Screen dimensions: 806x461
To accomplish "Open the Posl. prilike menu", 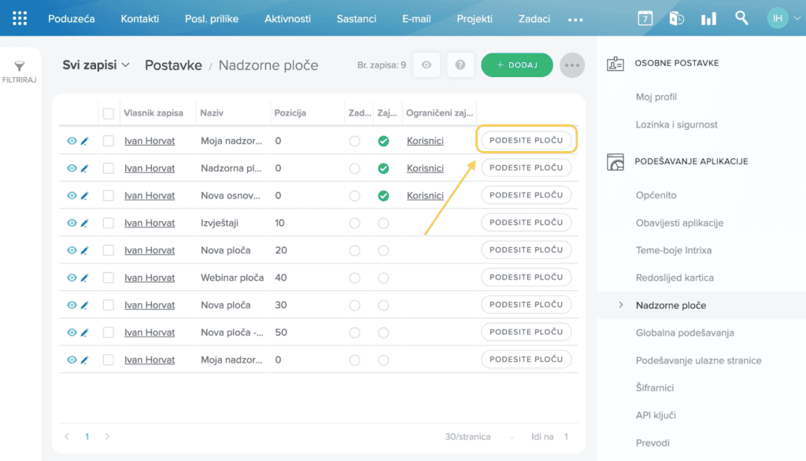I will (212, 19).
